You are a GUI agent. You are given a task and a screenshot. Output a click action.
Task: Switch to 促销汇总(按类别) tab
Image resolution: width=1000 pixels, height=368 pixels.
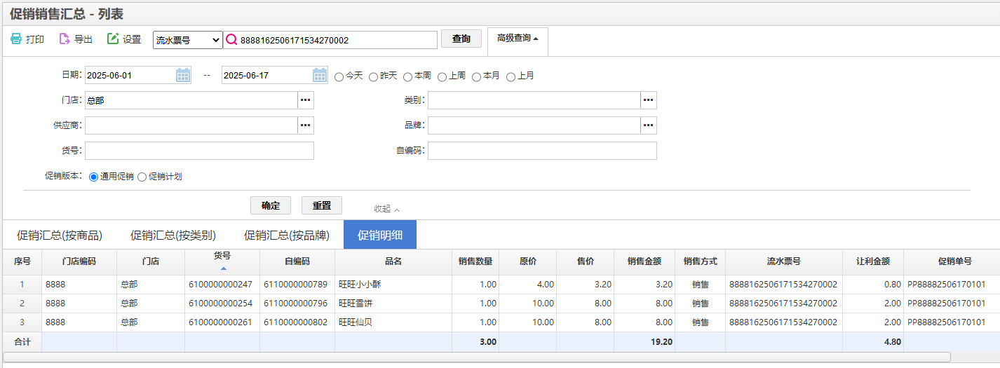pyautogui.click(x=173, y=236)
